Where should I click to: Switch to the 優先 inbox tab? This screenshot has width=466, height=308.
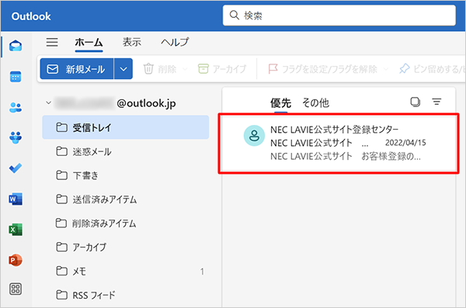click(x=280, y=103)
